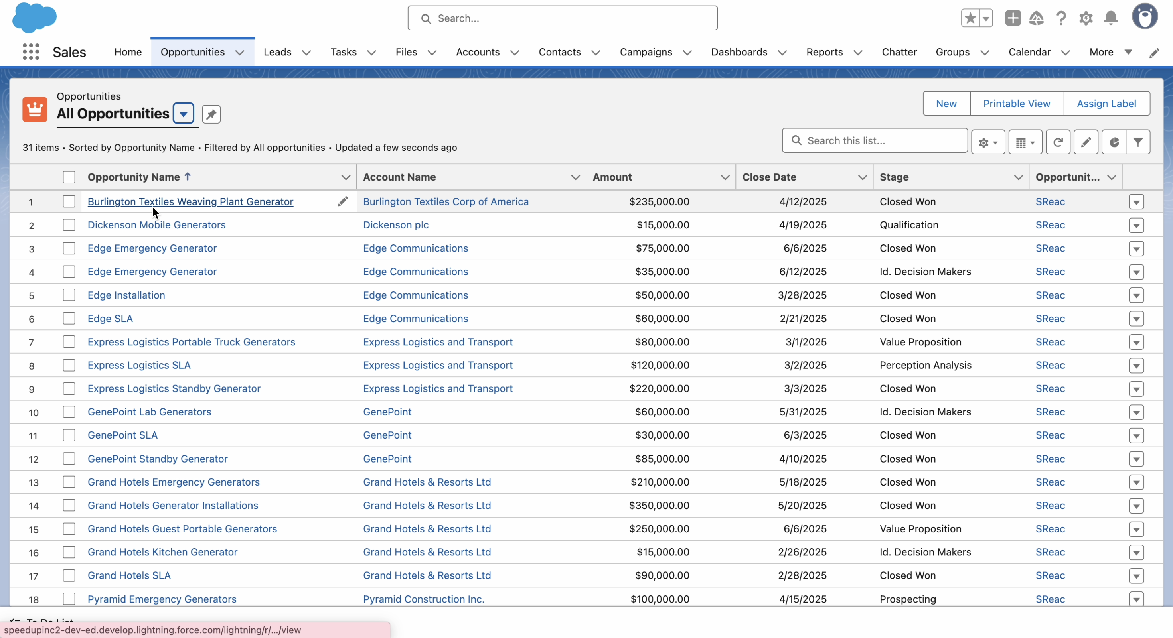Viewport: 1173px width, 638px height.
Task: Open the list view selector dropdown
Action: point(183,114)
